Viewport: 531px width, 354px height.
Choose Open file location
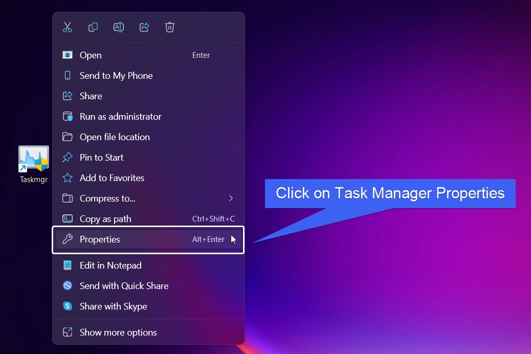pos(148,137)
